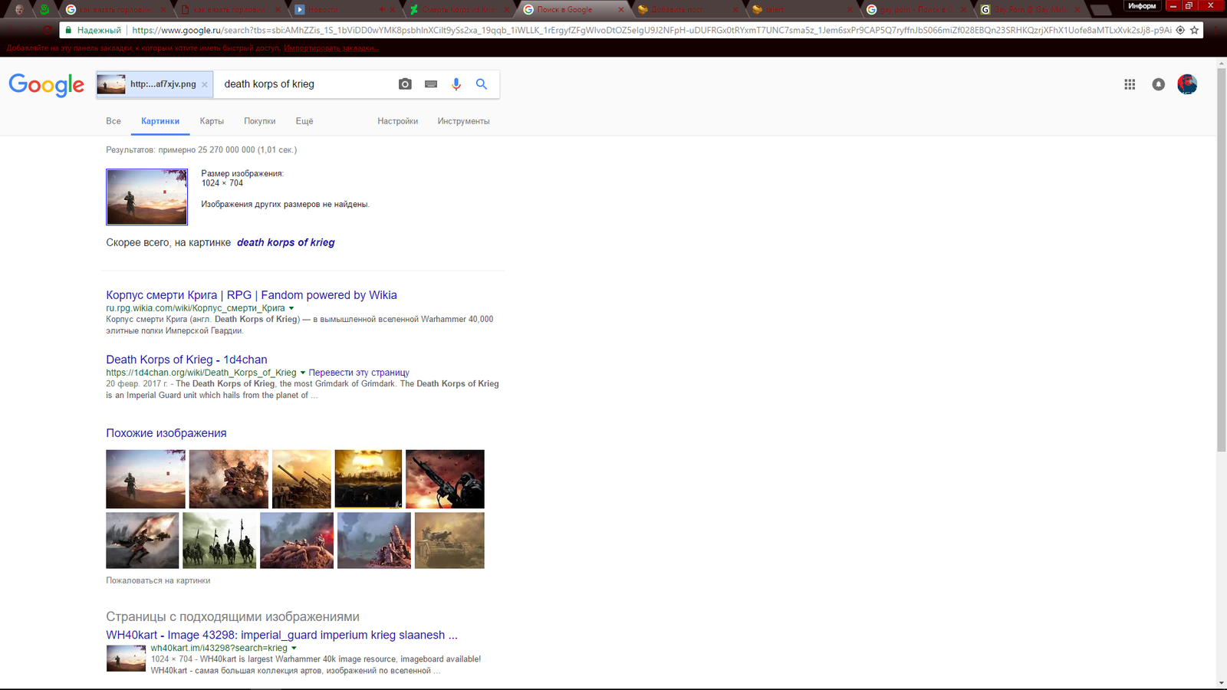Close the talert tab
The width and height of the screenshot is (1227, 690).
(x=850, y=10)
